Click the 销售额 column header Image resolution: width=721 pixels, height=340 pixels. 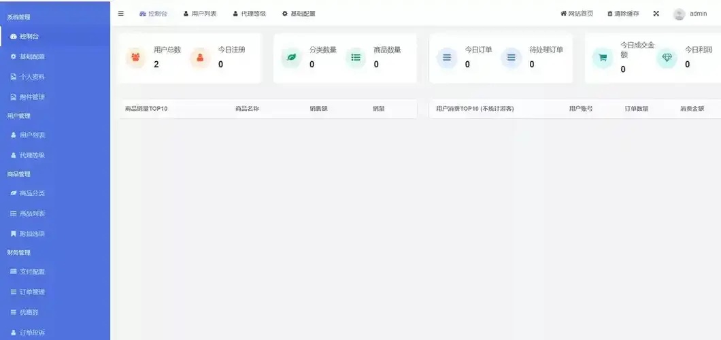tap(318, 109)
